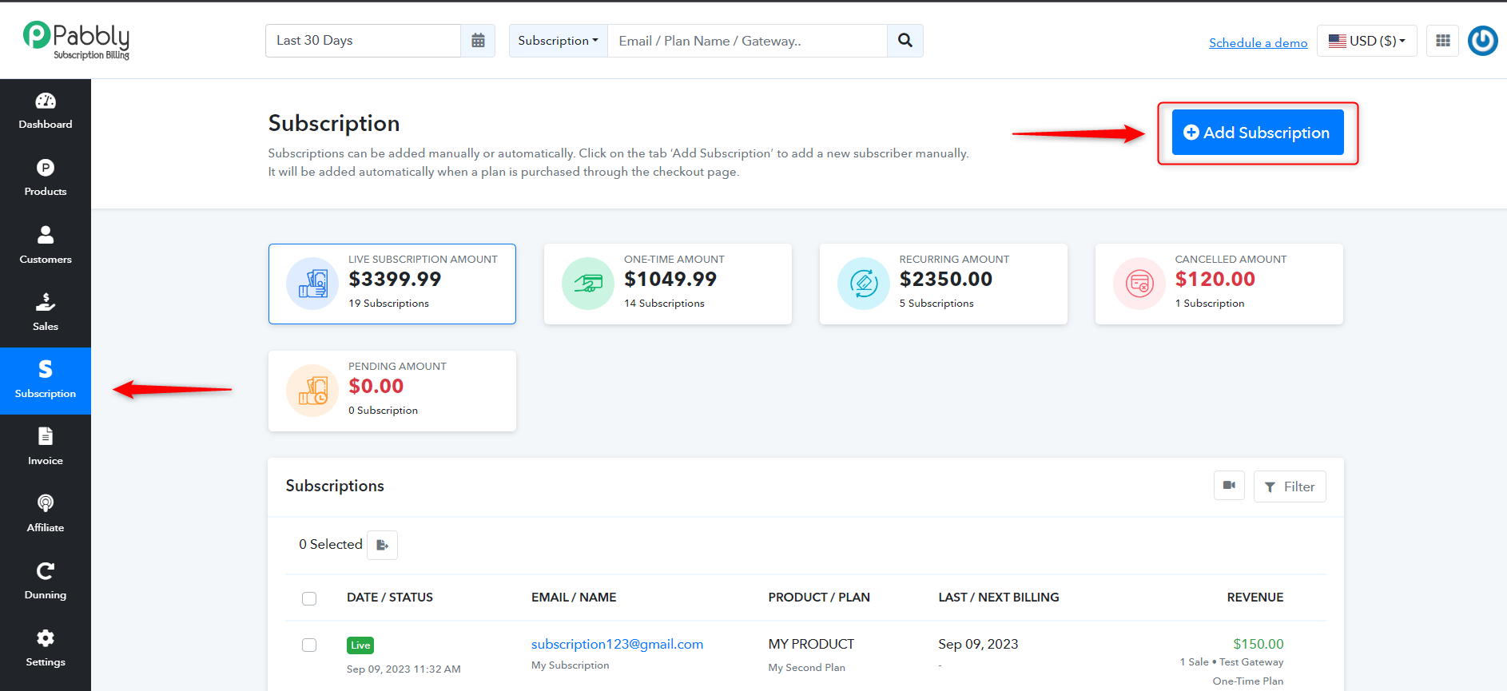Open the Dunning sidebar section
The height and width of the screenshot is (691, 1507).
pos(46,582)
